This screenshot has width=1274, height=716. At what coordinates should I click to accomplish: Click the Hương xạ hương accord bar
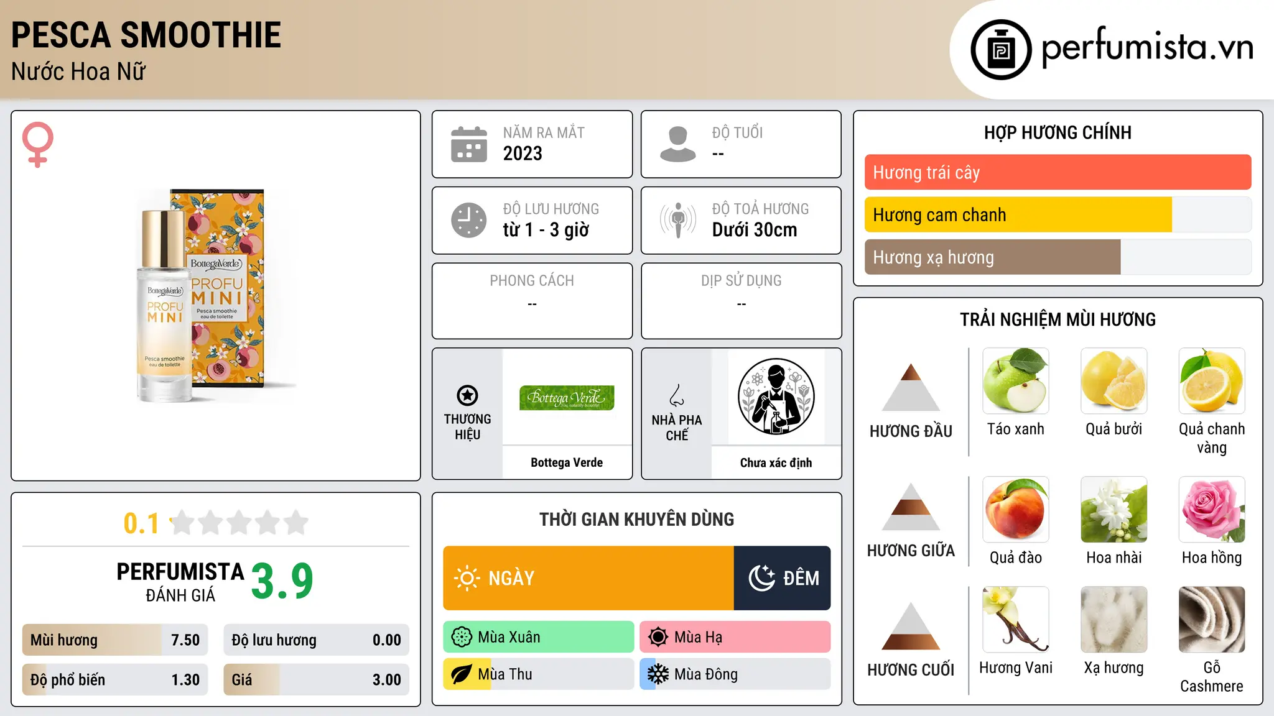[1058, 257]
